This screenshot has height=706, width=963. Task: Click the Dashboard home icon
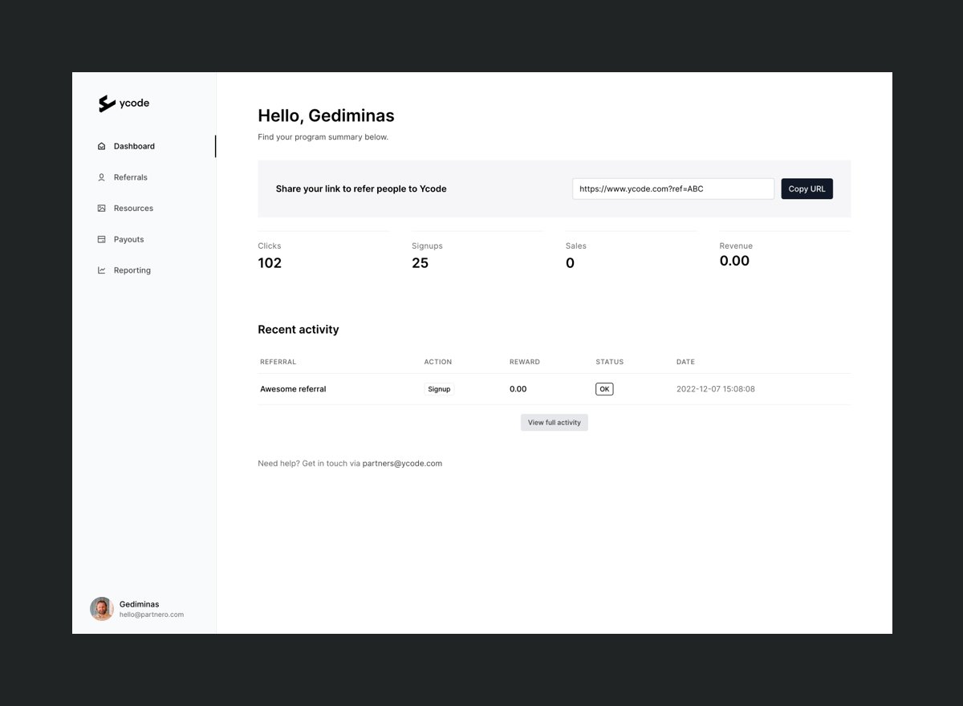pyautogui.click(x=102, y=146)
